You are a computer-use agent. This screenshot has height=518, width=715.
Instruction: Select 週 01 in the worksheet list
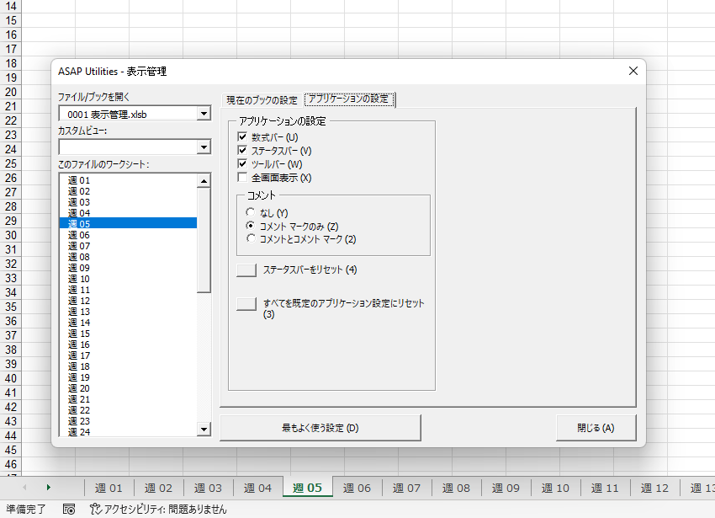pos(128,180)
